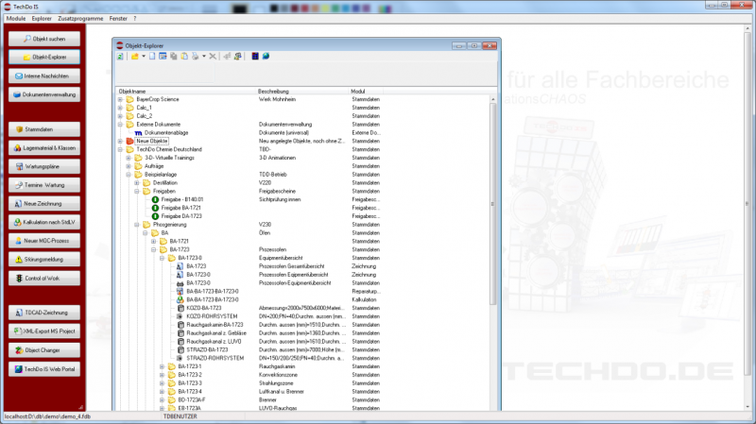Screen dimensions: 756x424
Task: Click the KOZO-BA-1723 cylinder icon
Action: tap(180, 308)
